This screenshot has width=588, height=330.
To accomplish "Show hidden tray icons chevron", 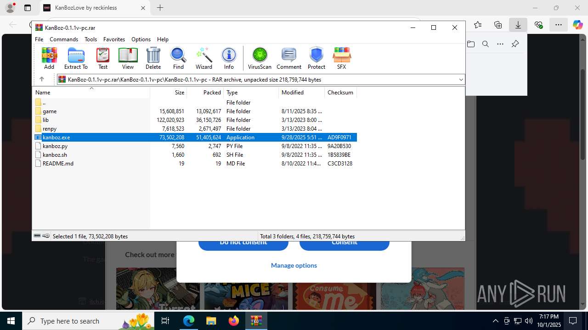I will [495, 321].
